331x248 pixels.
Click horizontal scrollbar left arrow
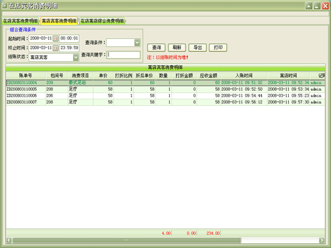9,240
